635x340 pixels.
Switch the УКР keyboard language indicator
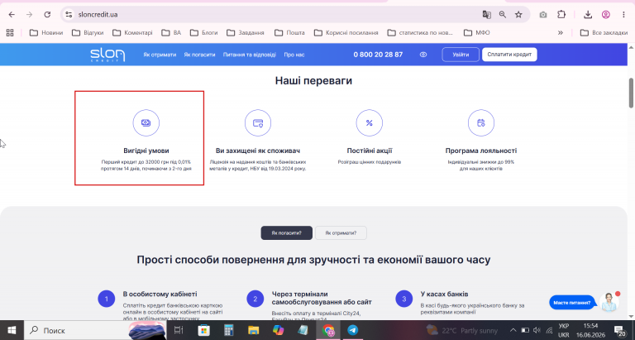[563, 330]
